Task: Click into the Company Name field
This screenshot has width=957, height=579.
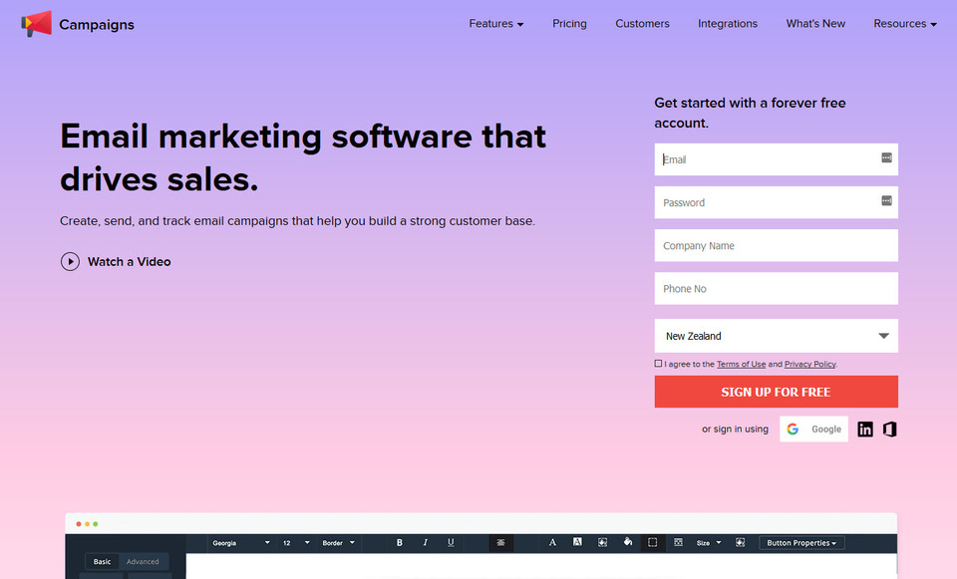Action: [776, 246]
